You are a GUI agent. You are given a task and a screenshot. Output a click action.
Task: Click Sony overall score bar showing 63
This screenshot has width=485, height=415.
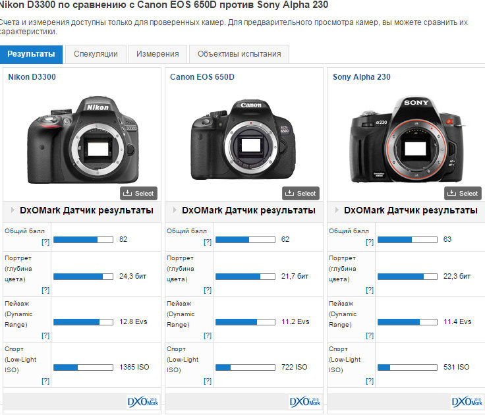point(407,240)
